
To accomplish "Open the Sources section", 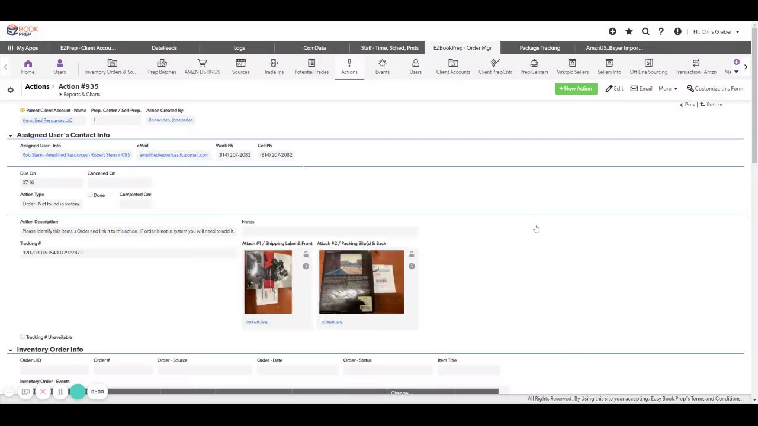I will coord(240,67).
